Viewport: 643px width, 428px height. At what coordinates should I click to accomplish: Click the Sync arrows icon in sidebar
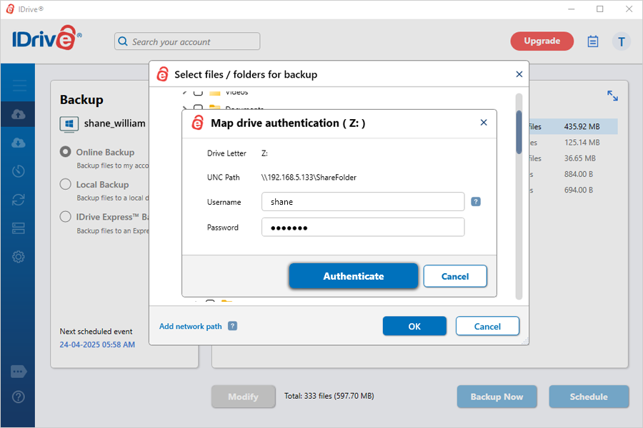click(19, 200)
